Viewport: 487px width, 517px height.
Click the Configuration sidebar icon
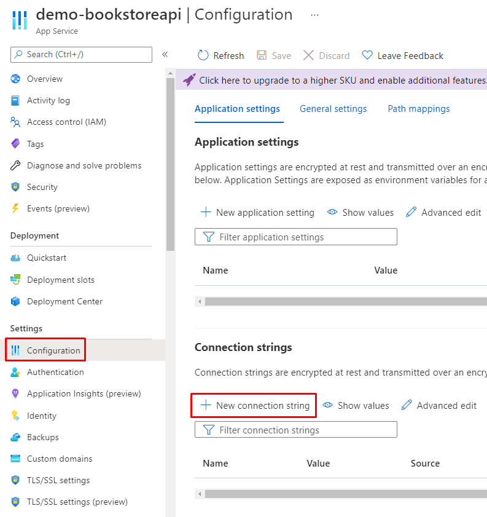[x=15, y=350]
